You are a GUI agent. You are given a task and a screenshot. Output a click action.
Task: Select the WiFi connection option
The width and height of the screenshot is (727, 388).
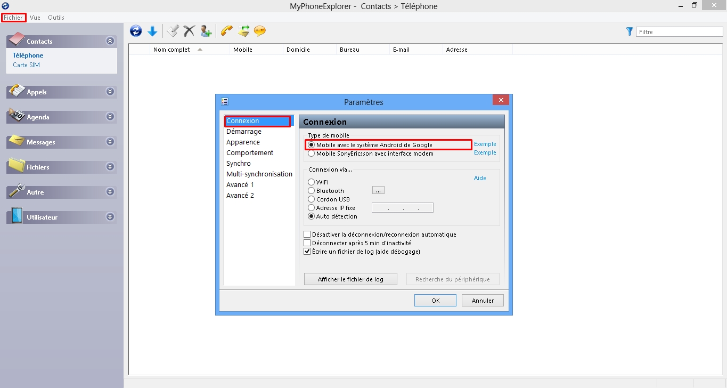coord(312,182)
